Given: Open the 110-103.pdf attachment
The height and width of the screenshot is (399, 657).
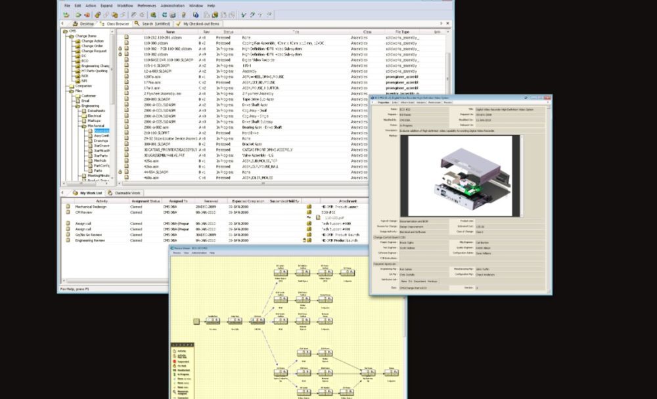Looking at the screenshot, I should [330, 218].
